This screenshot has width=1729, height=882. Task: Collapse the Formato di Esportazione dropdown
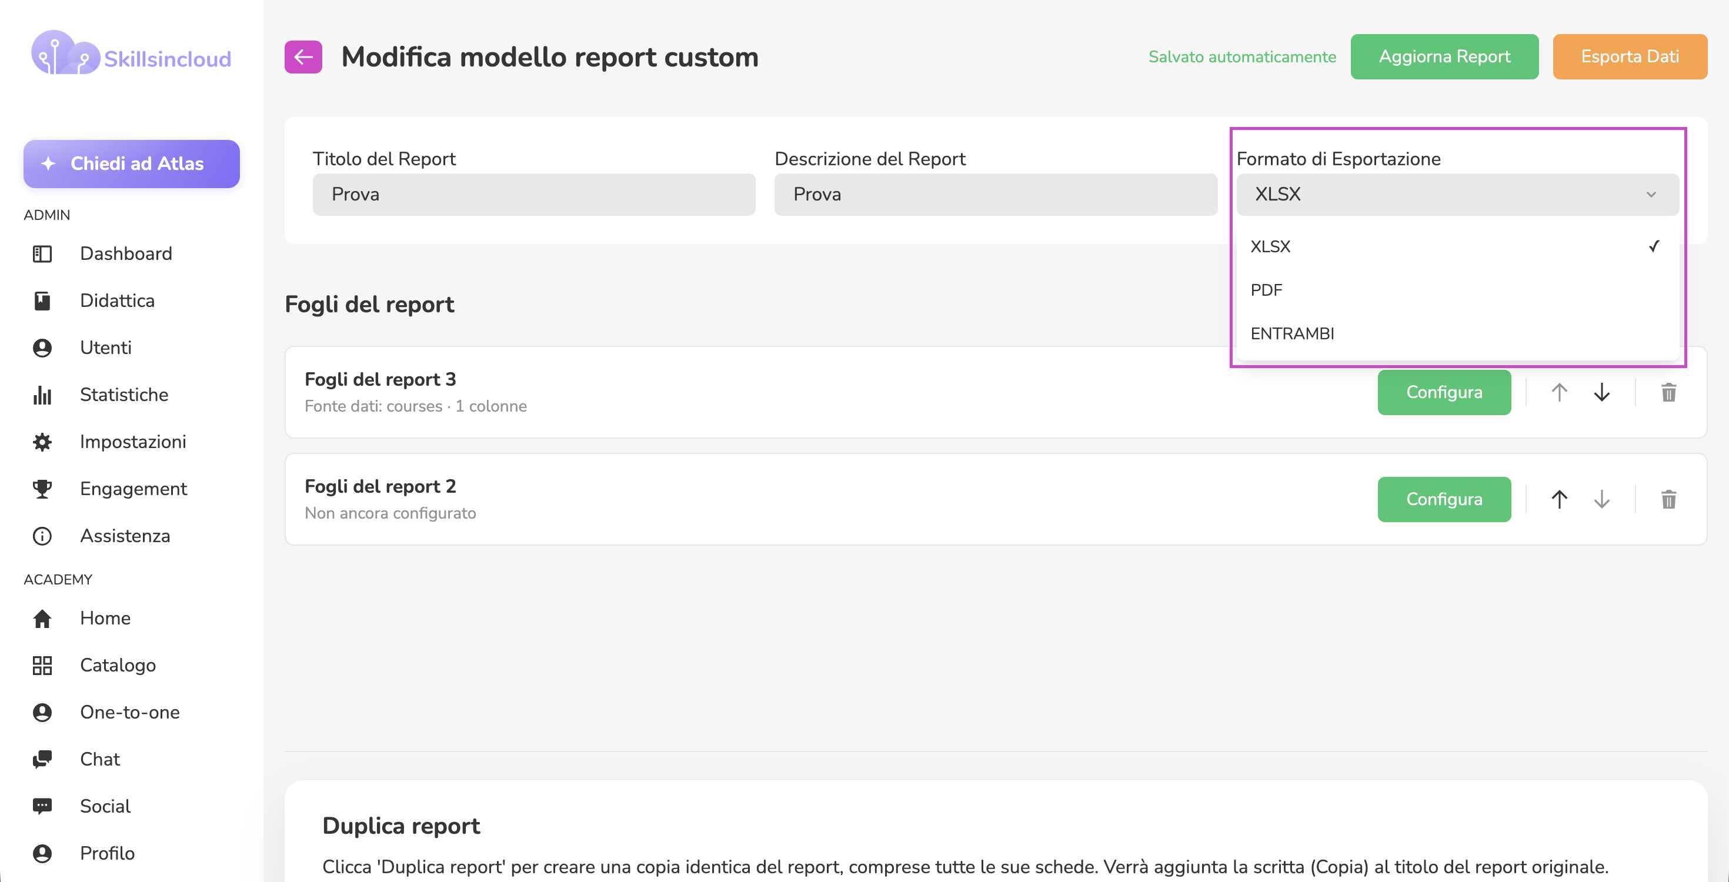click(1457, 195)
